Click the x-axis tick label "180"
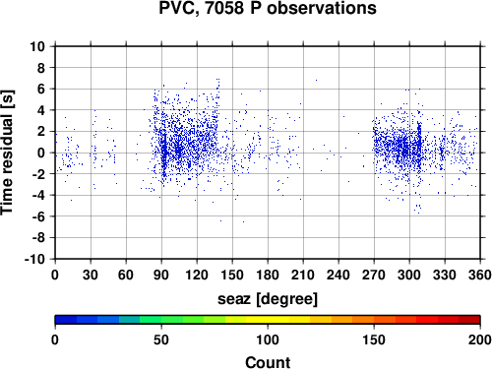The width and height of the screenshot is (492, 369). point(268,275)
